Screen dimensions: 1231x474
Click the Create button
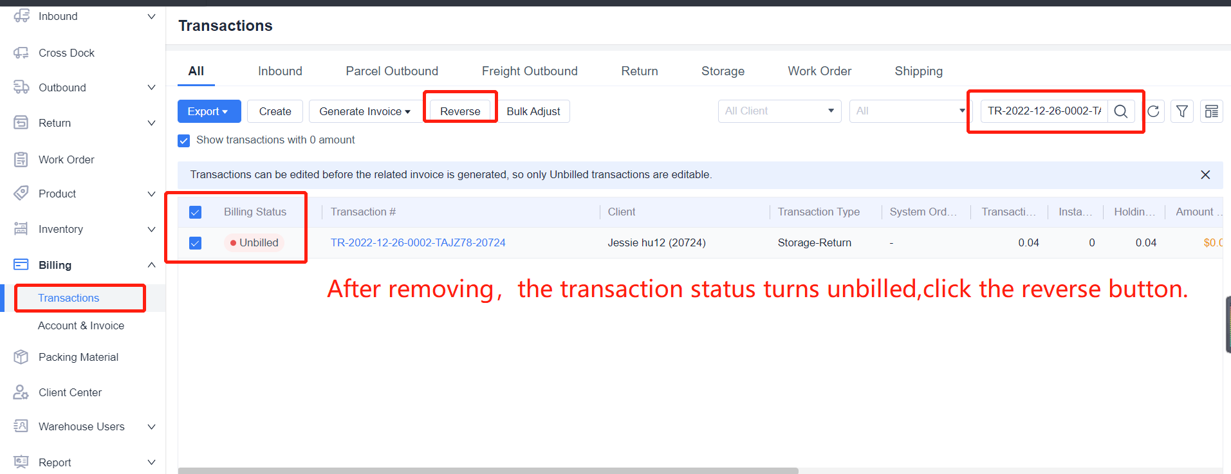275,111
